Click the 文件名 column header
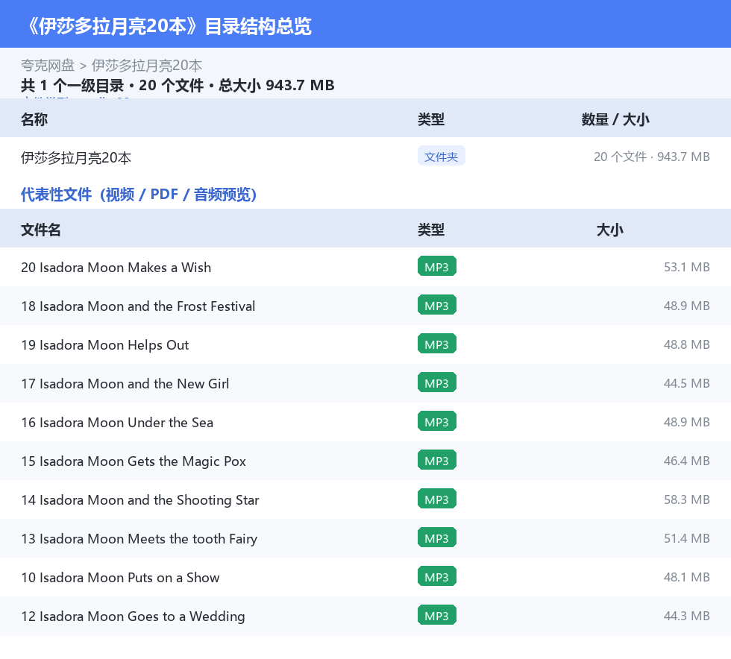Screen dimensions: 731x659 point(40,230)
